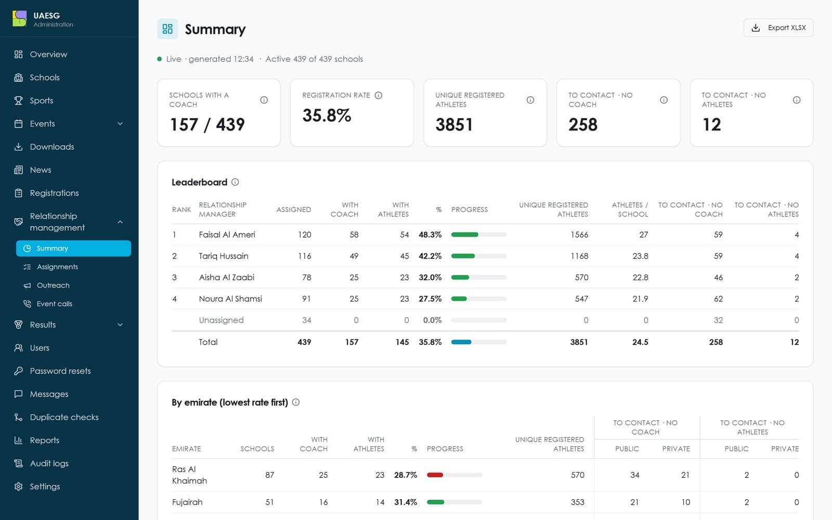This screenshot has width=832, height=520.
Task: Click the Sports trophy icon
Action: 19,100
